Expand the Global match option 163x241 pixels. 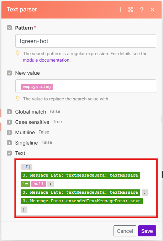(9, 112)
